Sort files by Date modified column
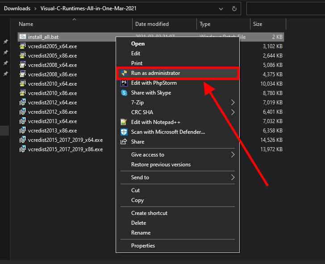The image size is (325, 264). [152, 24]
